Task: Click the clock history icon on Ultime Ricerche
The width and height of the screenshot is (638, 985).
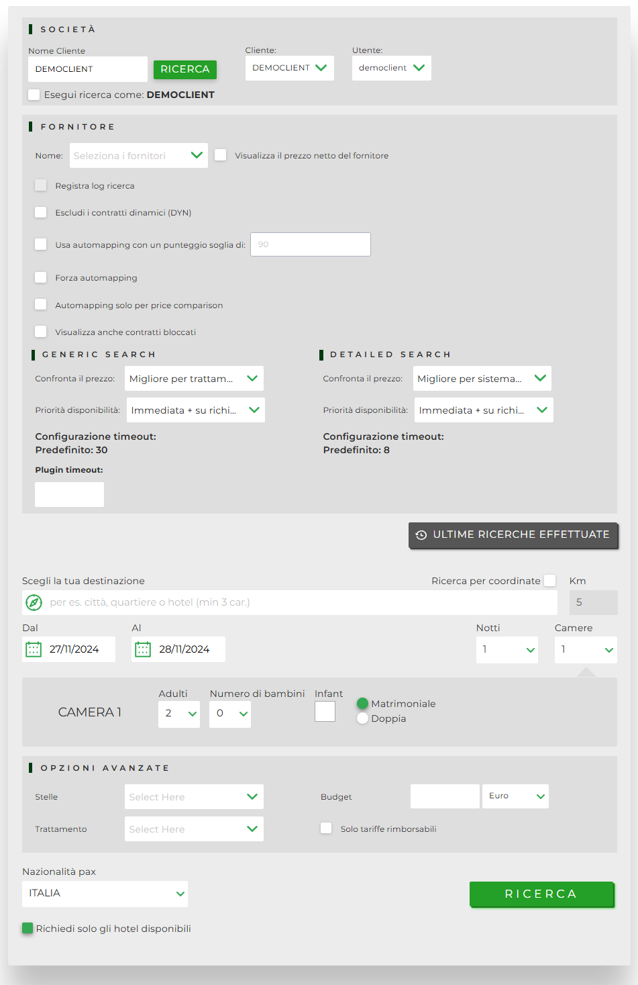Action: [x=421, y=535]
